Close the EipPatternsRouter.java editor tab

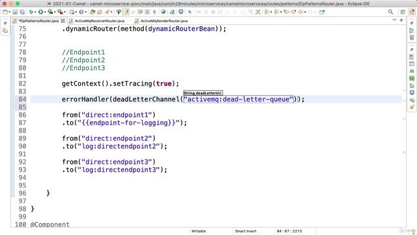click(x=63, y=21)
